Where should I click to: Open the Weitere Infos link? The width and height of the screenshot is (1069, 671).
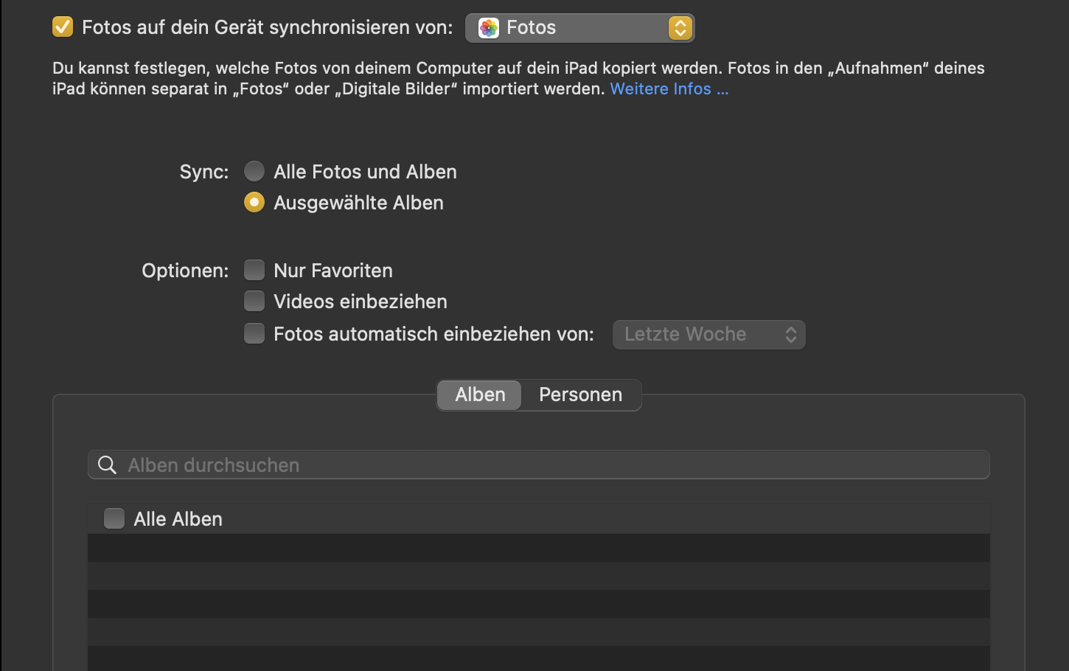(669, 89)
